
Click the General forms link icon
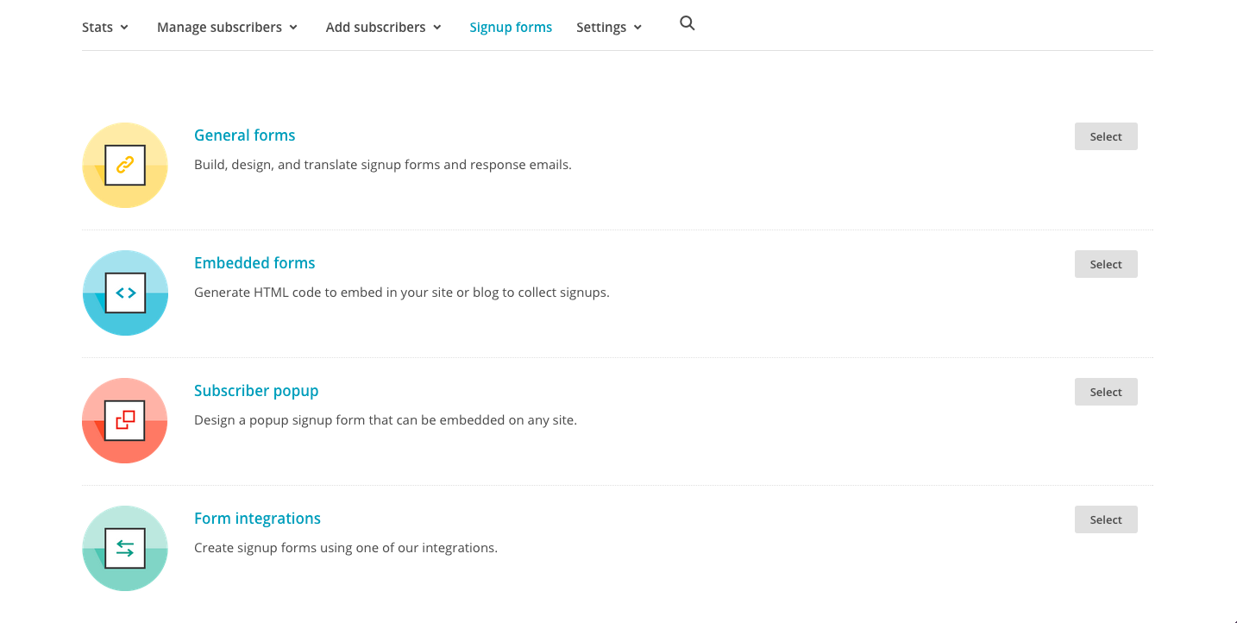[124, 164]
